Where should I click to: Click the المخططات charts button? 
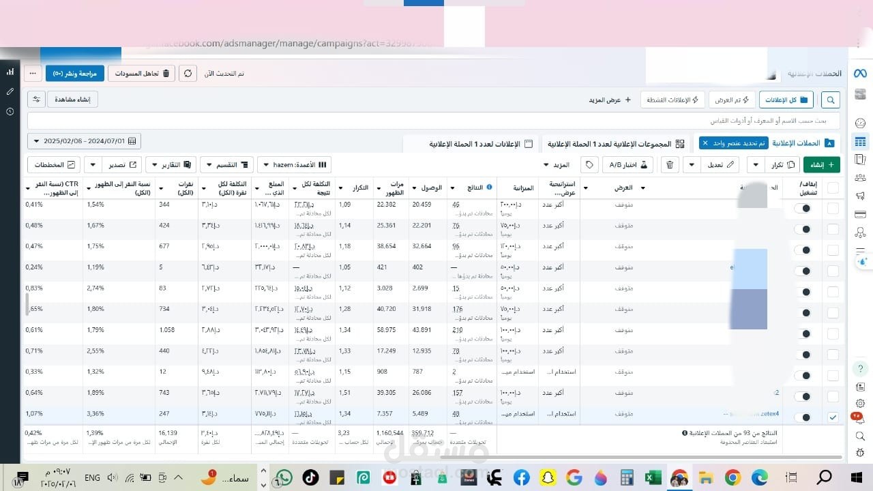tap(55, 164)
